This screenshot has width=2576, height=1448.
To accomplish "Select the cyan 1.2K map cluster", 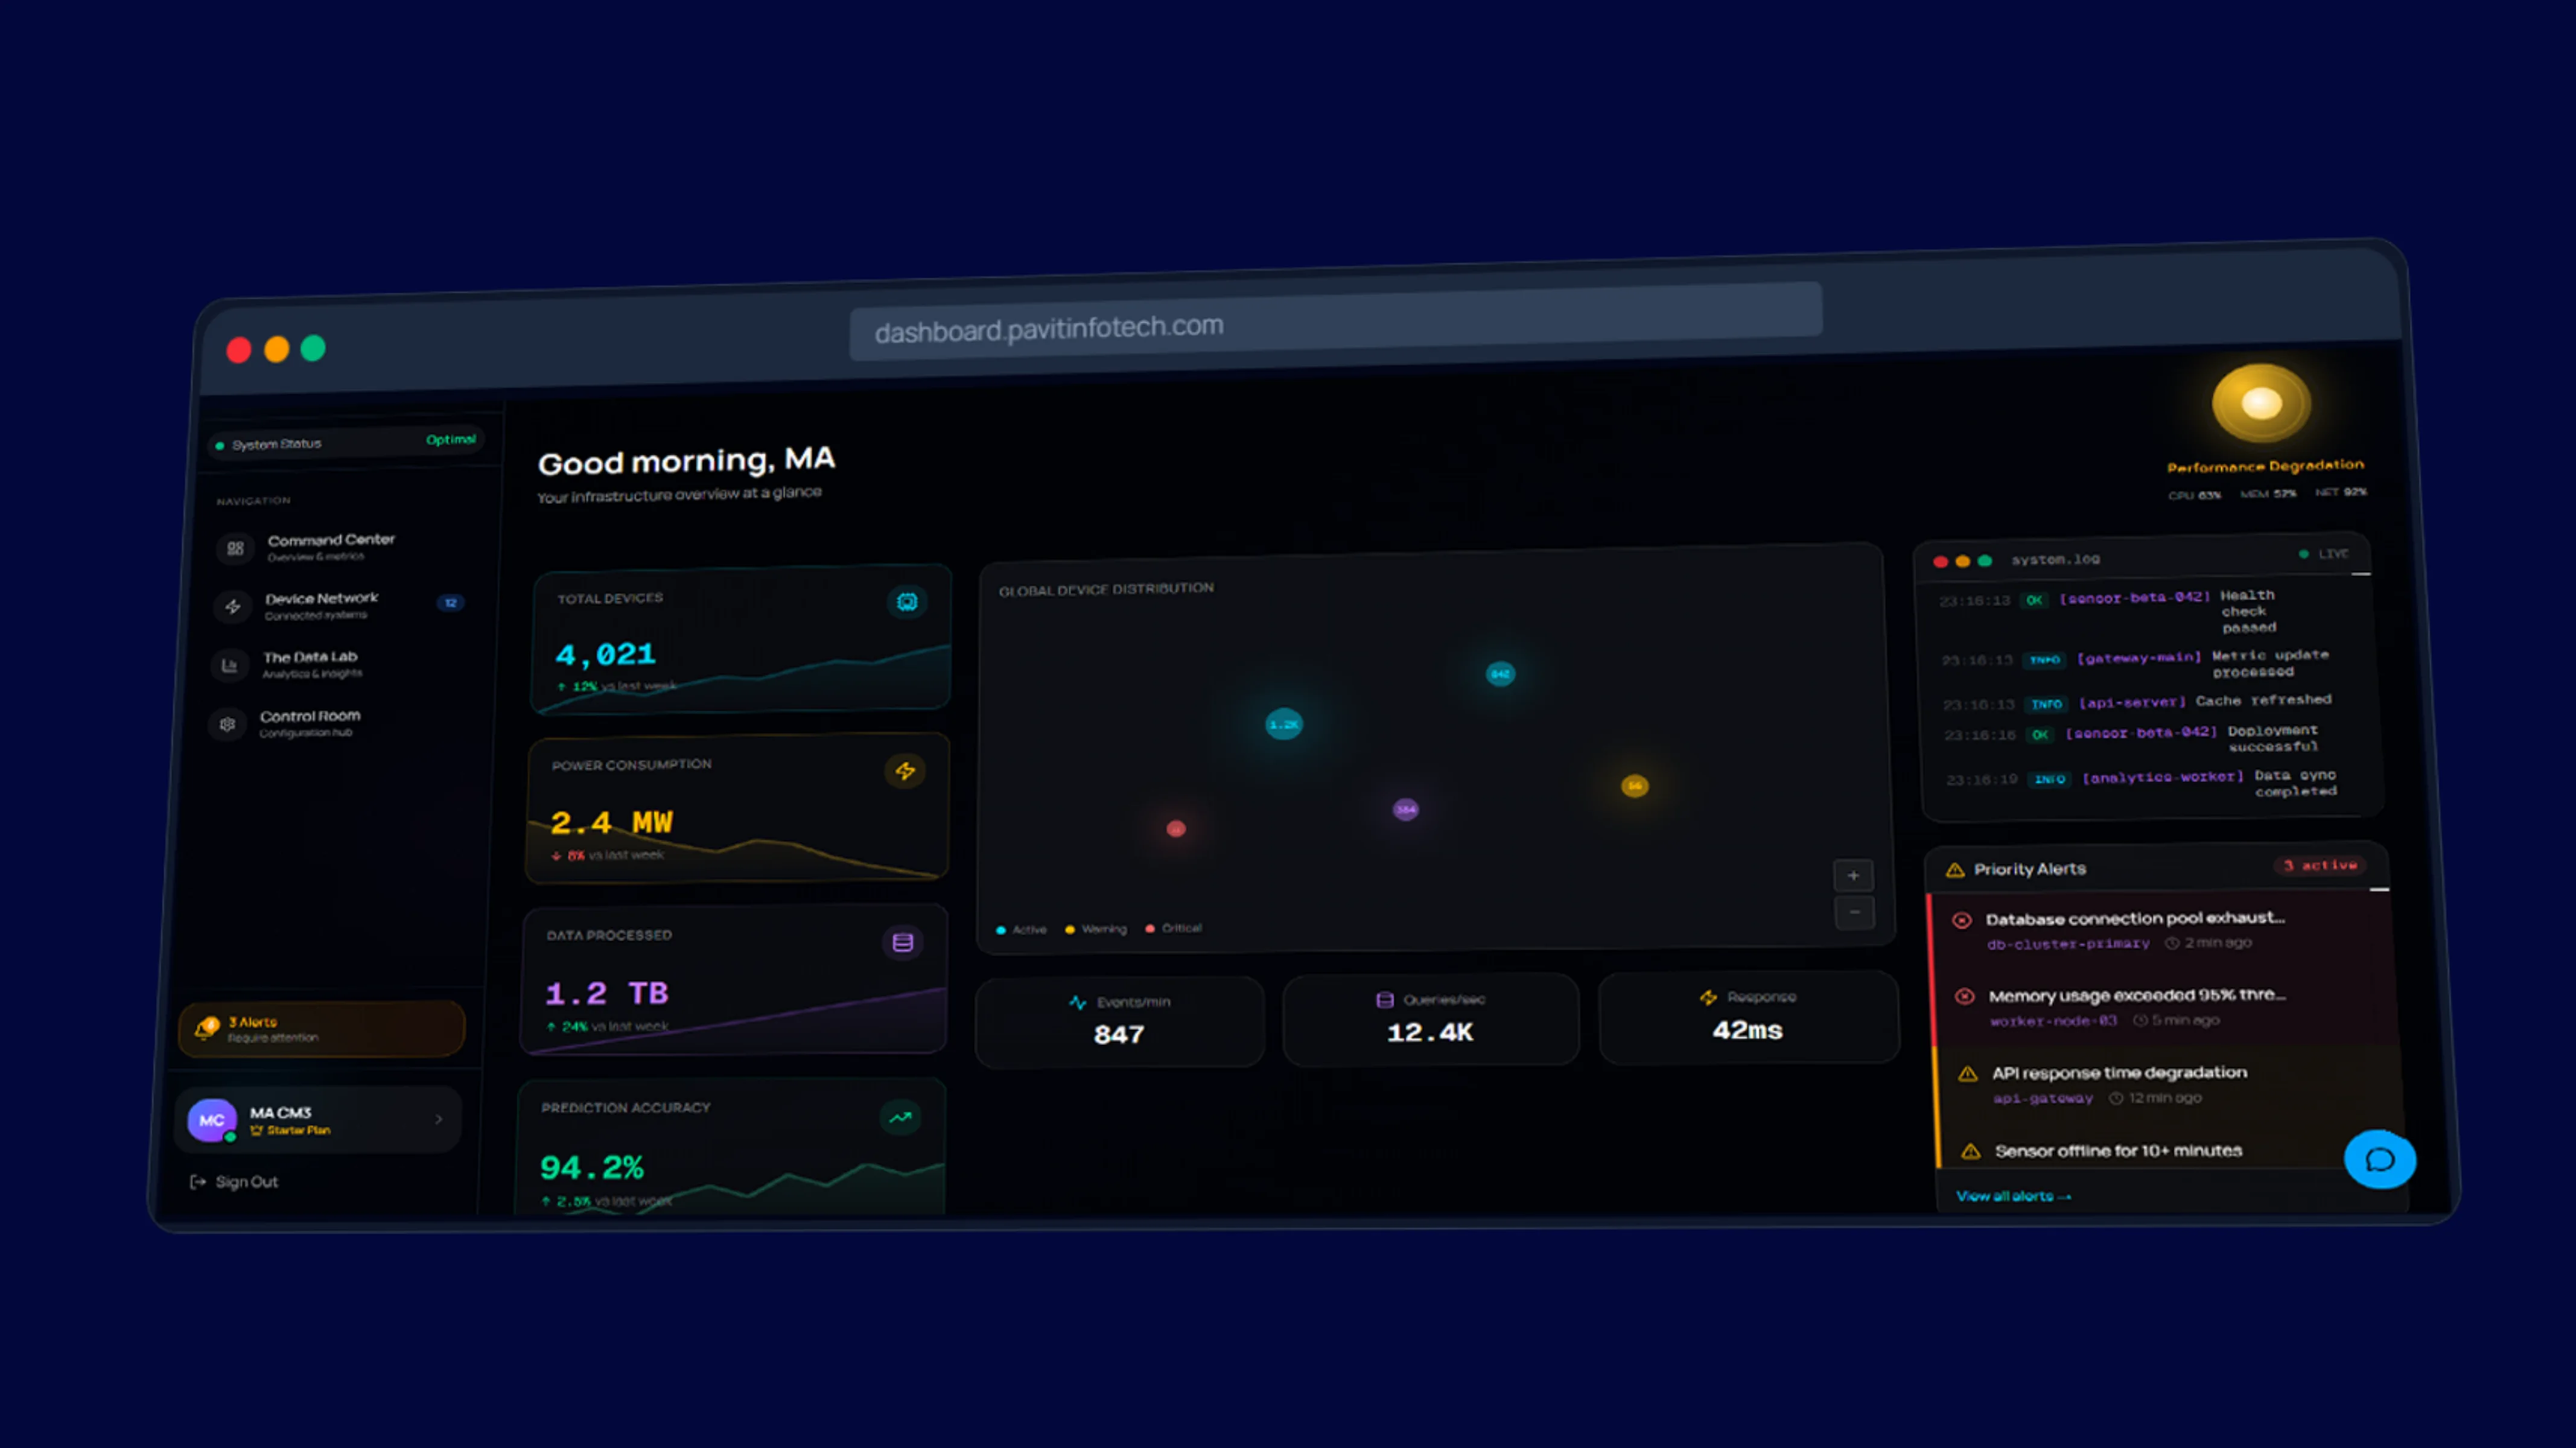I will pyautogui.click(x=1284, y=724).
